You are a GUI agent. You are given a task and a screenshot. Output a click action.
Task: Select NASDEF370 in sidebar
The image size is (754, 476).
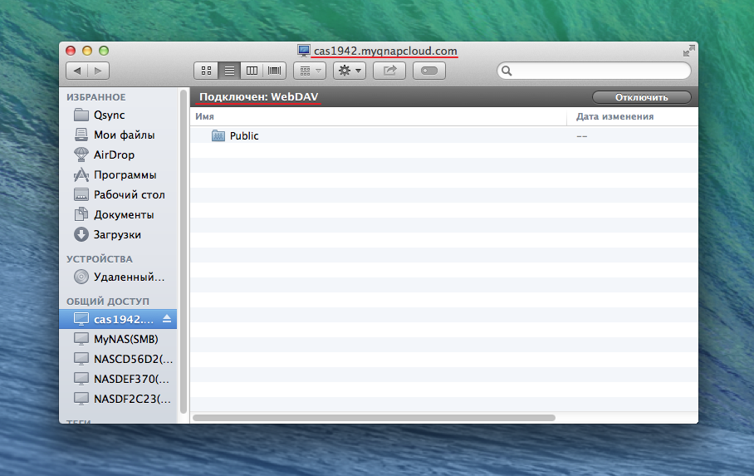pos(118,379)
